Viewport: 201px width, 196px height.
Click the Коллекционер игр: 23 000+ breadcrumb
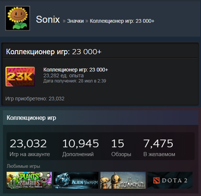click(x=122, y=21)
